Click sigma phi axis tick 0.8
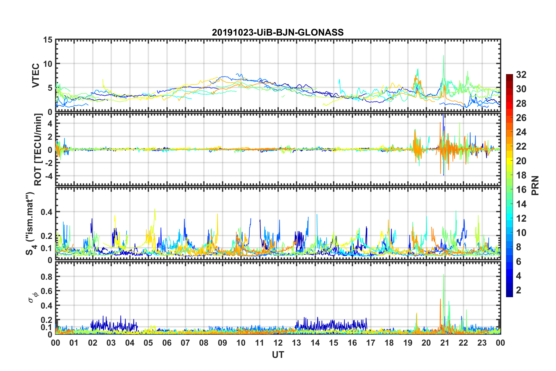 47,276
